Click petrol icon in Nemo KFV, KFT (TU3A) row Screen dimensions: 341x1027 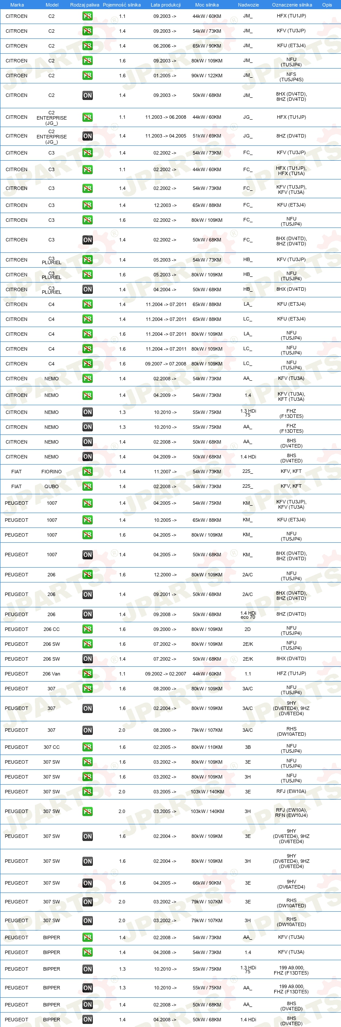[88, 395]
